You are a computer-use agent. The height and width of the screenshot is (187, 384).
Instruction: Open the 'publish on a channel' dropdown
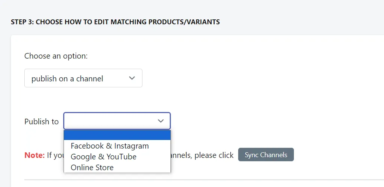(83, 78)
